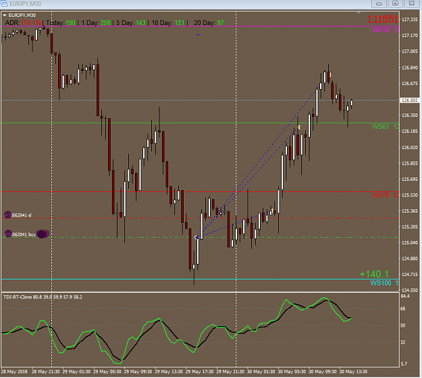This screenshot has height=378, width=422.
Task: Select the purple circle icon left of 562041 buy
Action: coord(8,234)
